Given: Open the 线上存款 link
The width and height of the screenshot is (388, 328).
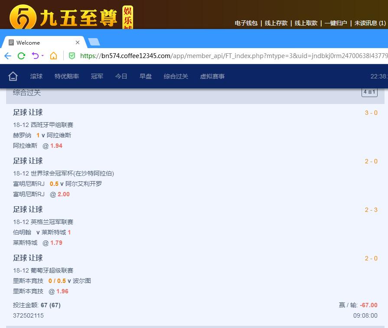Looking at the screenshot, I should point(276,23).
